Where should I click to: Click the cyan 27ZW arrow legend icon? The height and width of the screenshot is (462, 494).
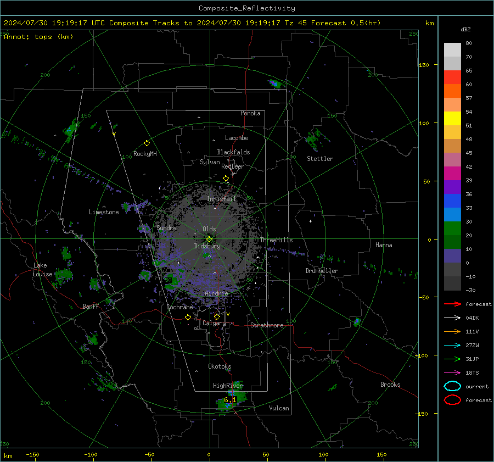coord(452,346)
